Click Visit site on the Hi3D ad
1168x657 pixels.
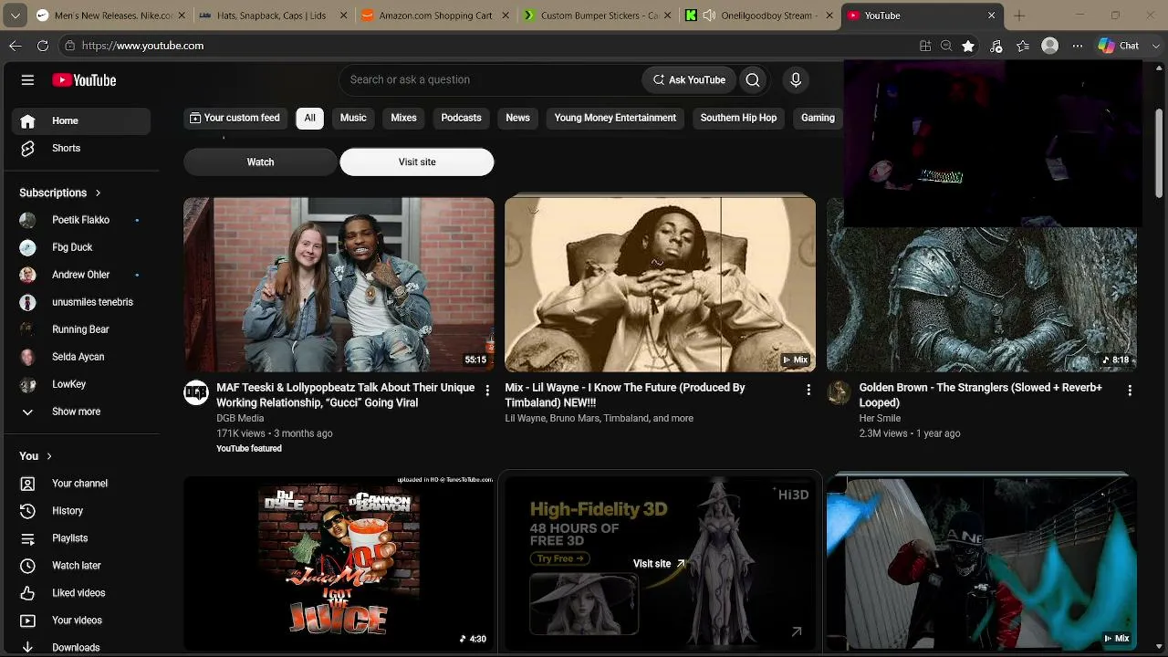coord(659,564)
